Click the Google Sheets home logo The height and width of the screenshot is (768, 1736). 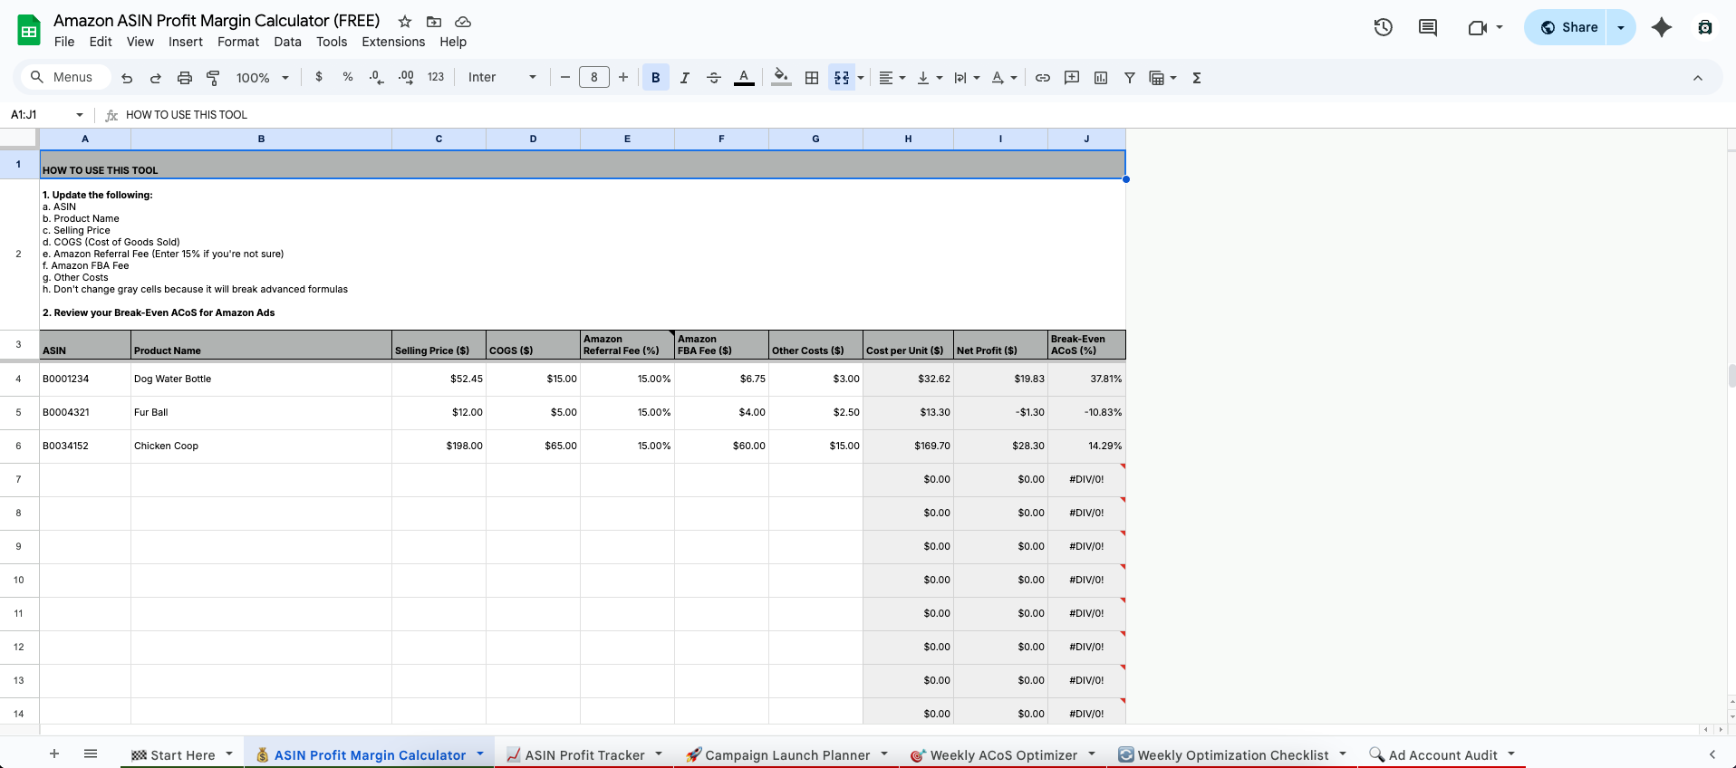coord(29,31)
